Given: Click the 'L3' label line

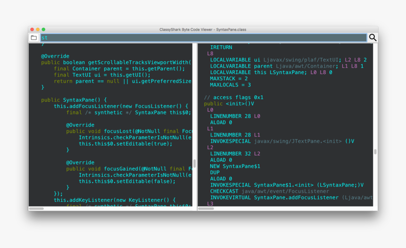Looking at the screenshot, I should [x=210, y=204].
